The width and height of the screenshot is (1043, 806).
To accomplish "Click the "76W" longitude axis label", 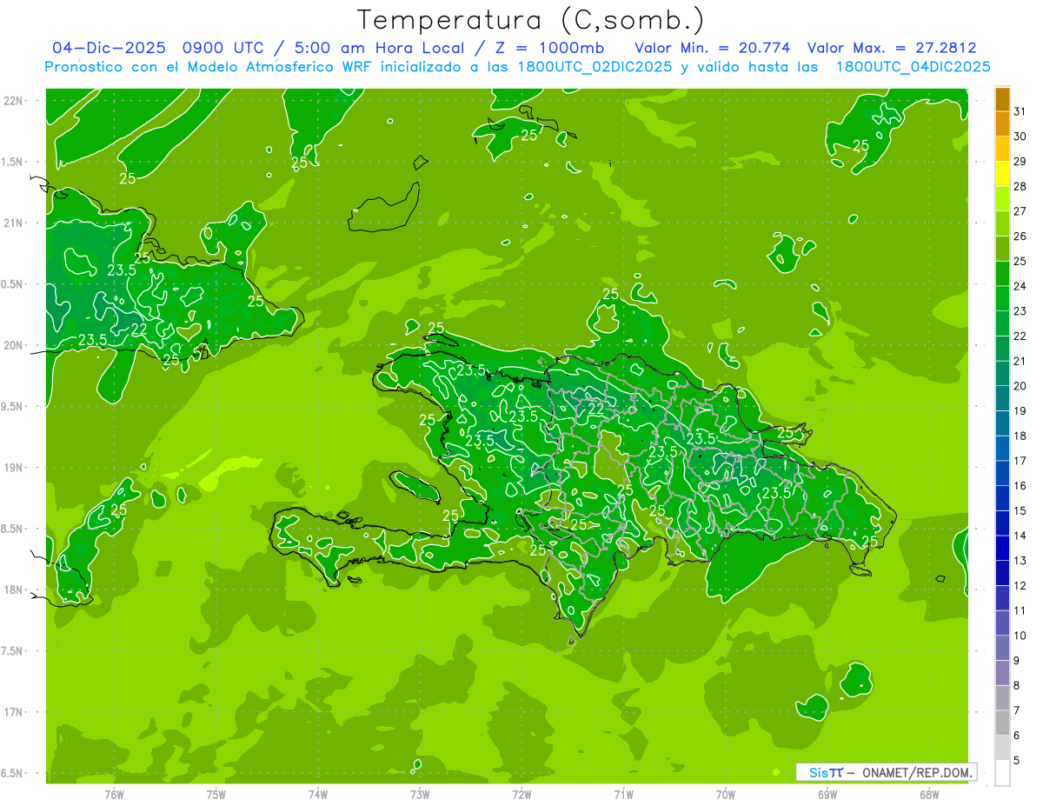I will (114, 795).
